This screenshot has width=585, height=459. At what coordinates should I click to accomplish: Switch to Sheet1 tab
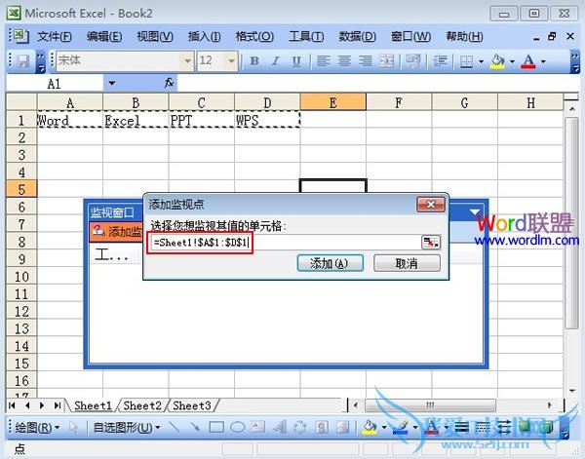[x=93, y=405]
